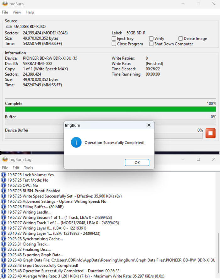Click info icon on Closing Track row
The height and width of the screenshot is (279, 220).
[3, 244]
